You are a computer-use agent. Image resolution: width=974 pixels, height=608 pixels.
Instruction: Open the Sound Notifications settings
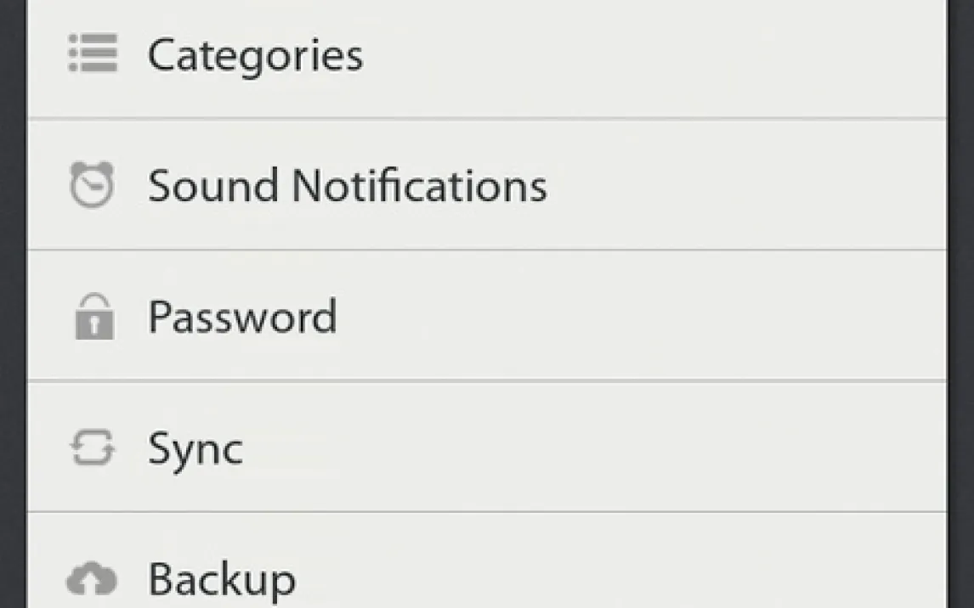(x=347, y=186)
